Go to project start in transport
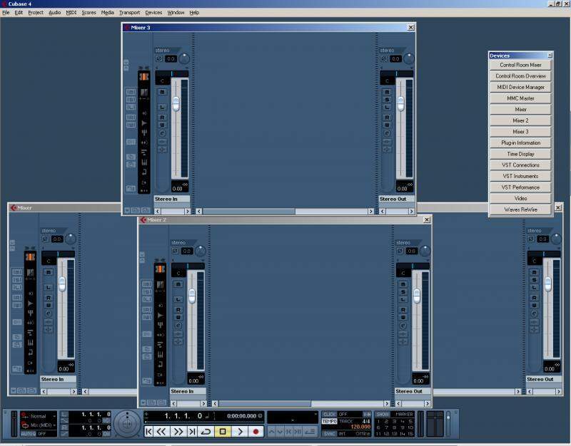Image resolution: width=571 pixels, height=446 pixels. click(x=148, y=432)
